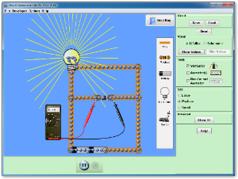Viewport: 238px width, 179px height.
Task: Click the glowing light bulb in circuit
Action: [x=71, y=59]
